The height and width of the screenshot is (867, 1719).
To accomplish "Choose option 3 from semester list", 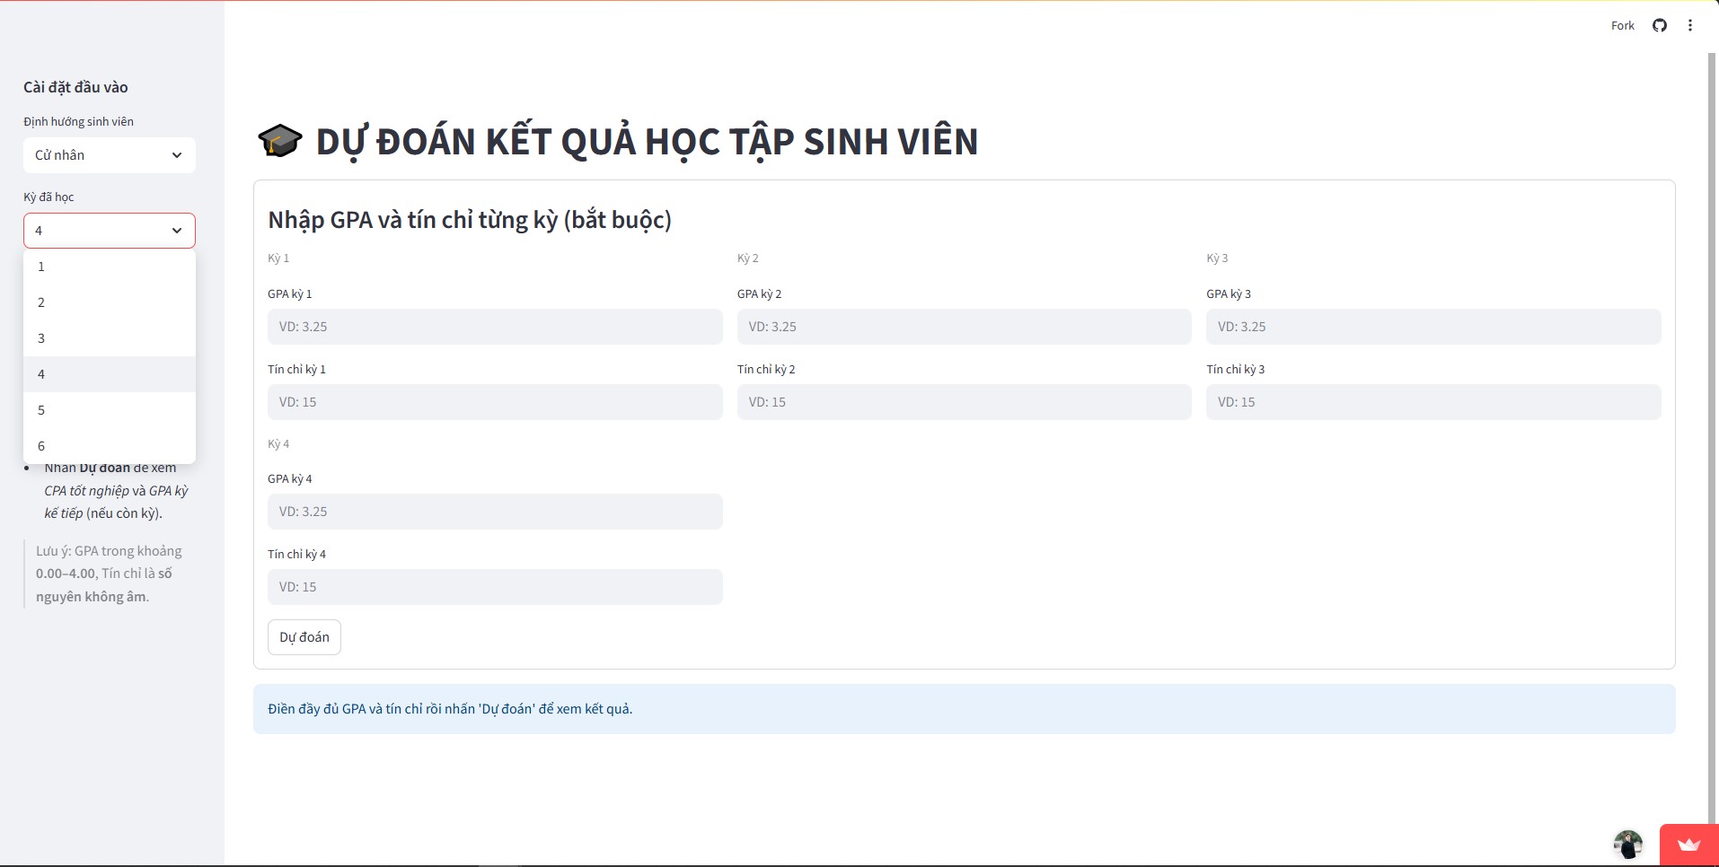I will [110, 338].
